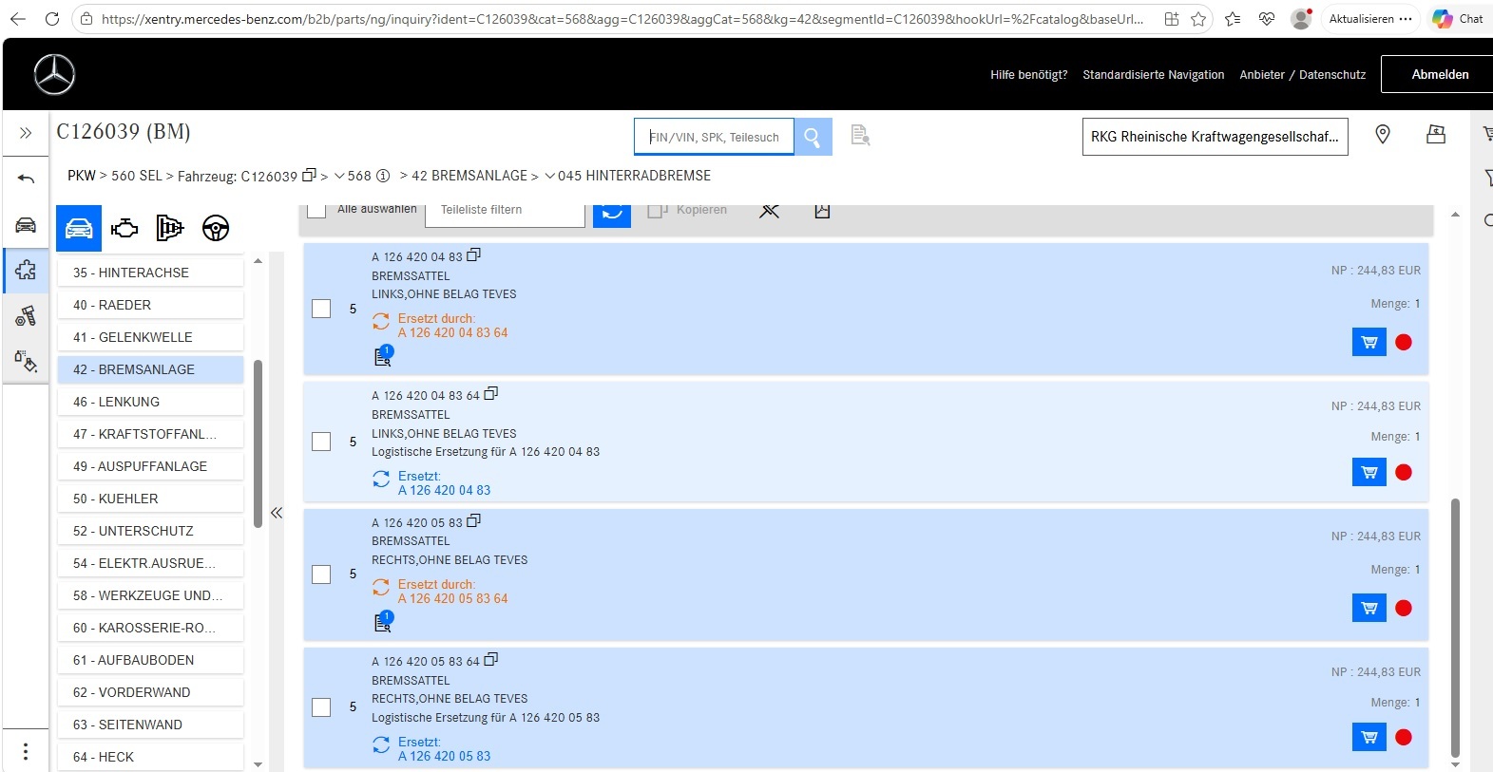
Task: Click red availability dot for A 126 420 04 83
Action: pyautogui.click(x=1404, y=342)
